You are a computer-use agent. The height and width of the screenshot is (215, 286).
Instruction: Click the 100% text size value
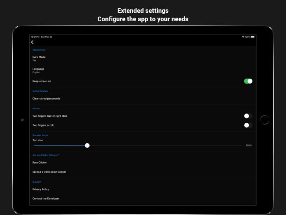248,145
